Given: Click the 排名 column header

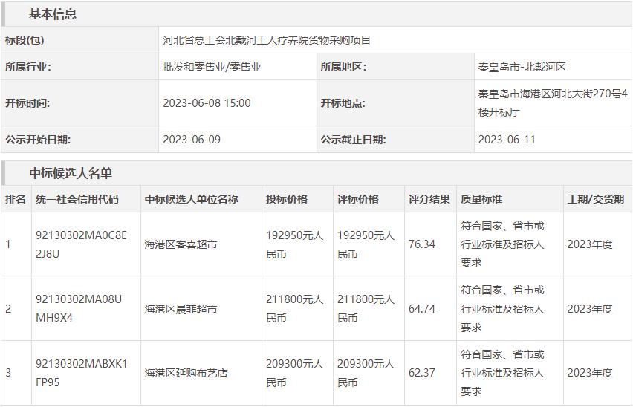Looking at the screenshot, I should click(x=16, y=199).
